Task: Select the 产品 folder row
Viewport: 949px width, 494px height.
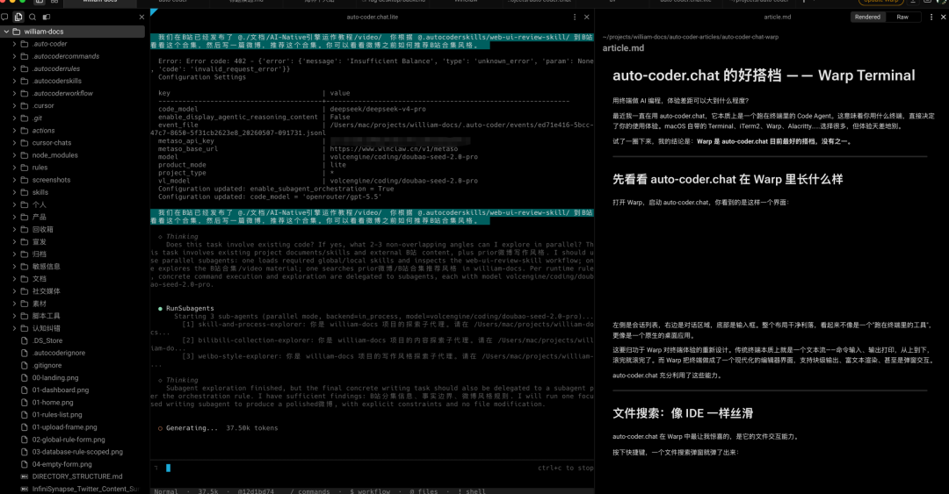Action: [x=73, y=217]
